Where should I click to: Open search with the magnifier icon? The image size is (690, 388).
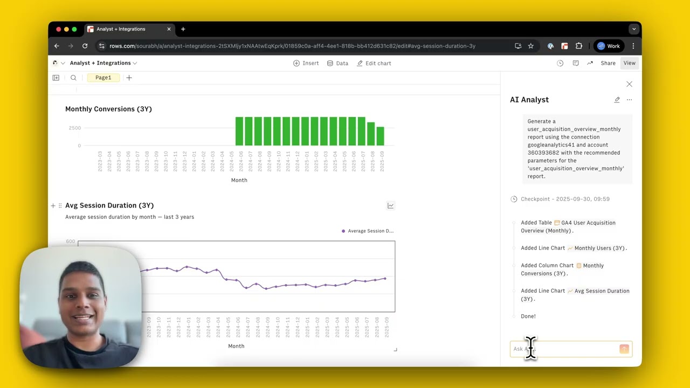click(x=73, y=78)
